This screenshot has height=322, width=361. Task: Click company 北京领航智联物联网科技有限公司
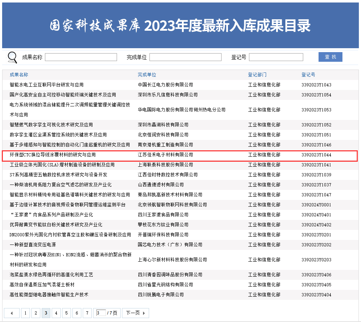[172, 205]
